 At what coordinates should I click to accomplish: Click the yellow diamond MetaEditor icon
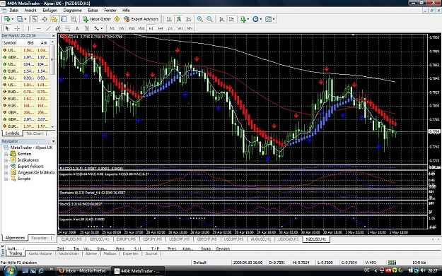(117, 19)
